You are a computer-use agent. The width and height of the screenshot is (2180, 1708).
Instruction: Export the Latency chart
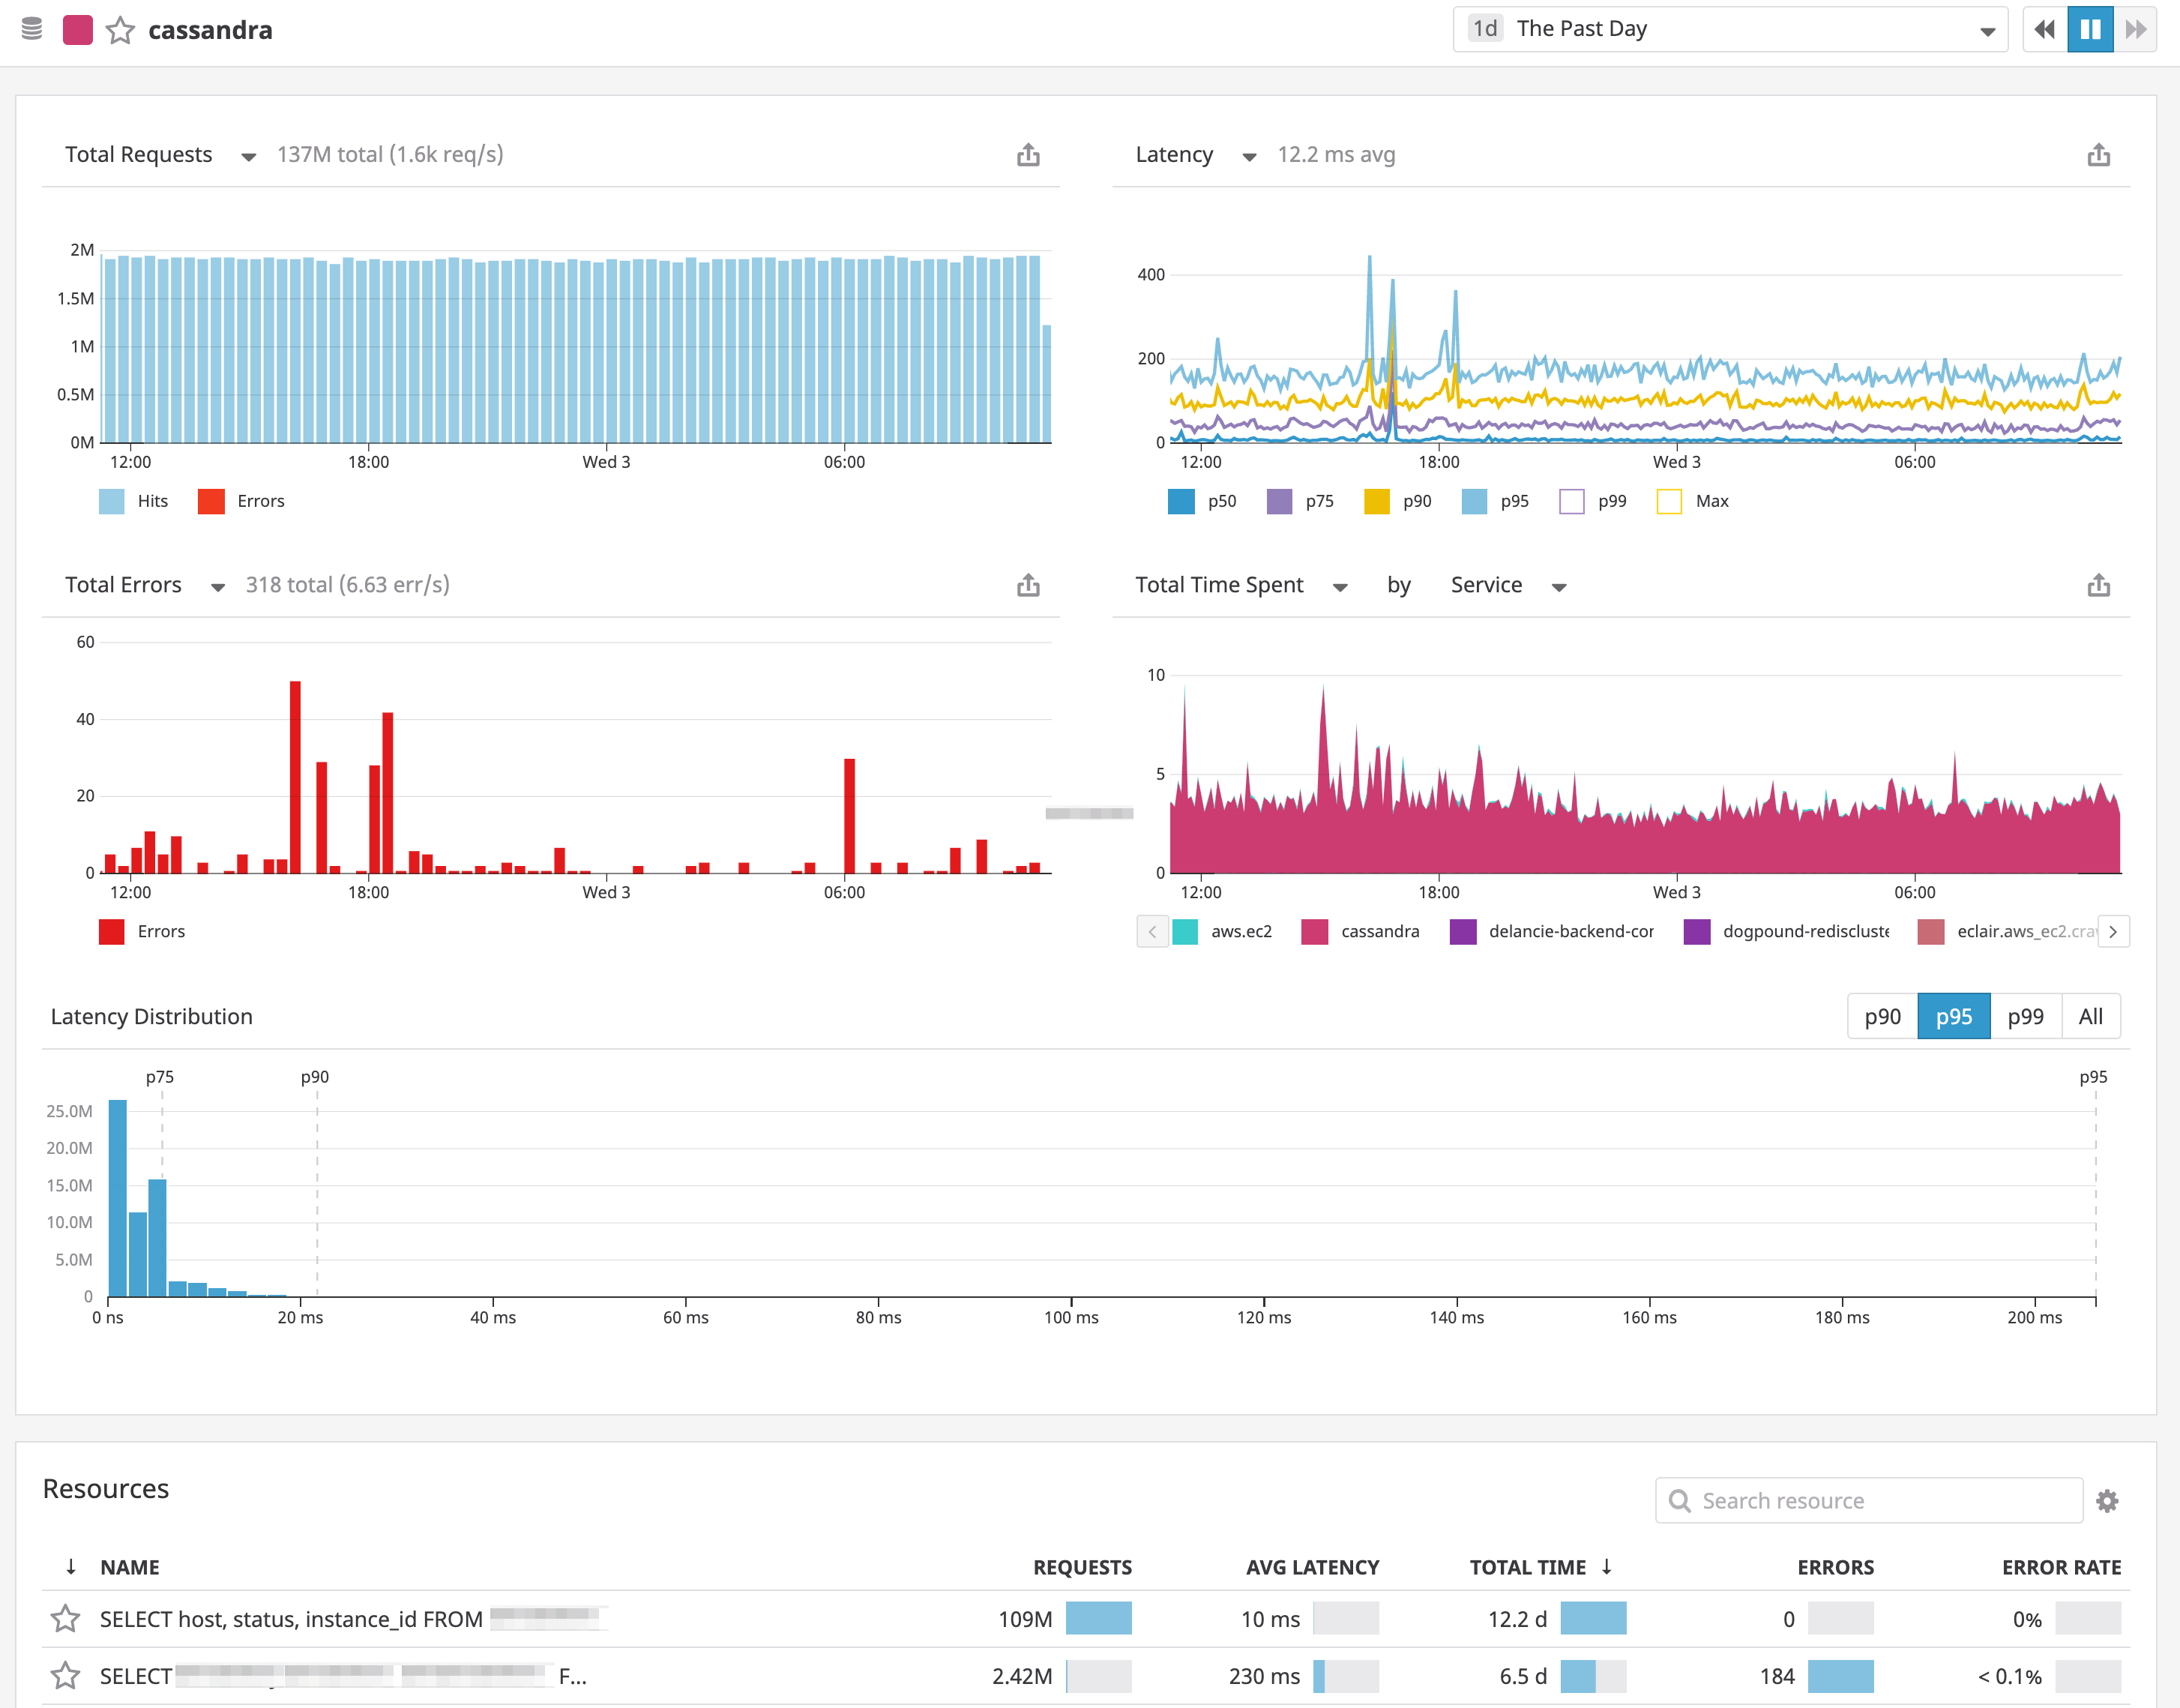pyautogui.click(x=2099, y=154)
